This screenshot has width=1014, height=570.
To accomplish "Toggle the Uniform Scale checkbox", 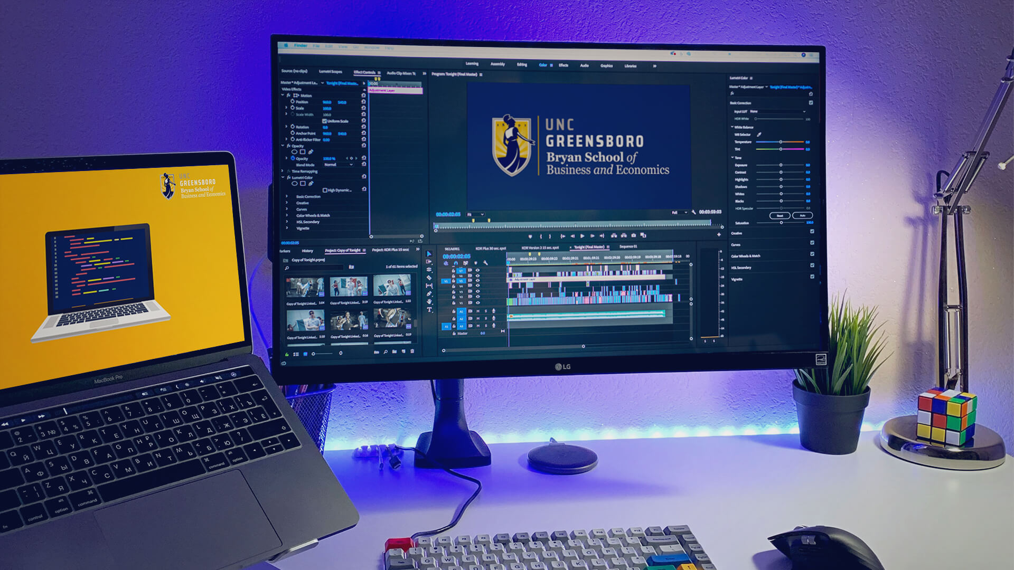I will [x=324, y=121].
